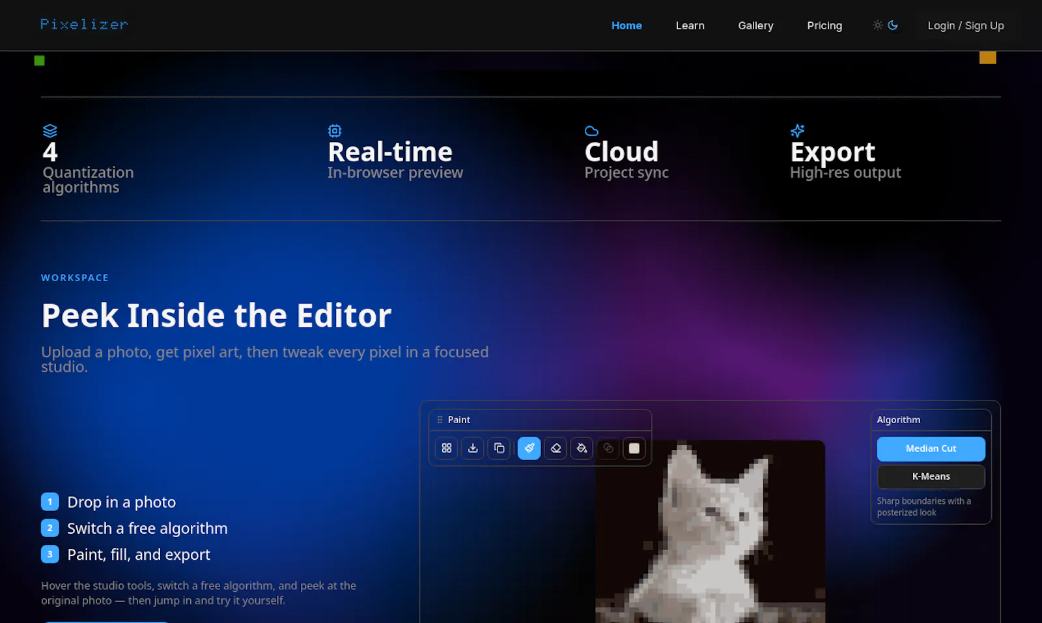Click step badge 2 beside 'Switch a free algorithm'
The width and height of the screenshot is (1042, 623).
coord(50,528)
